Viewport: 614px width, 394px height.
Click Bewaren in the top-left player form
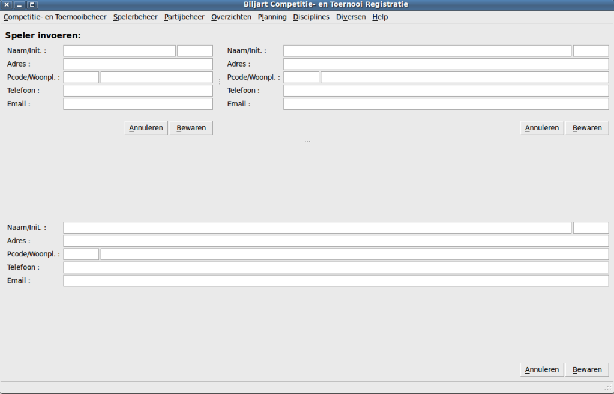click(191, 128)
